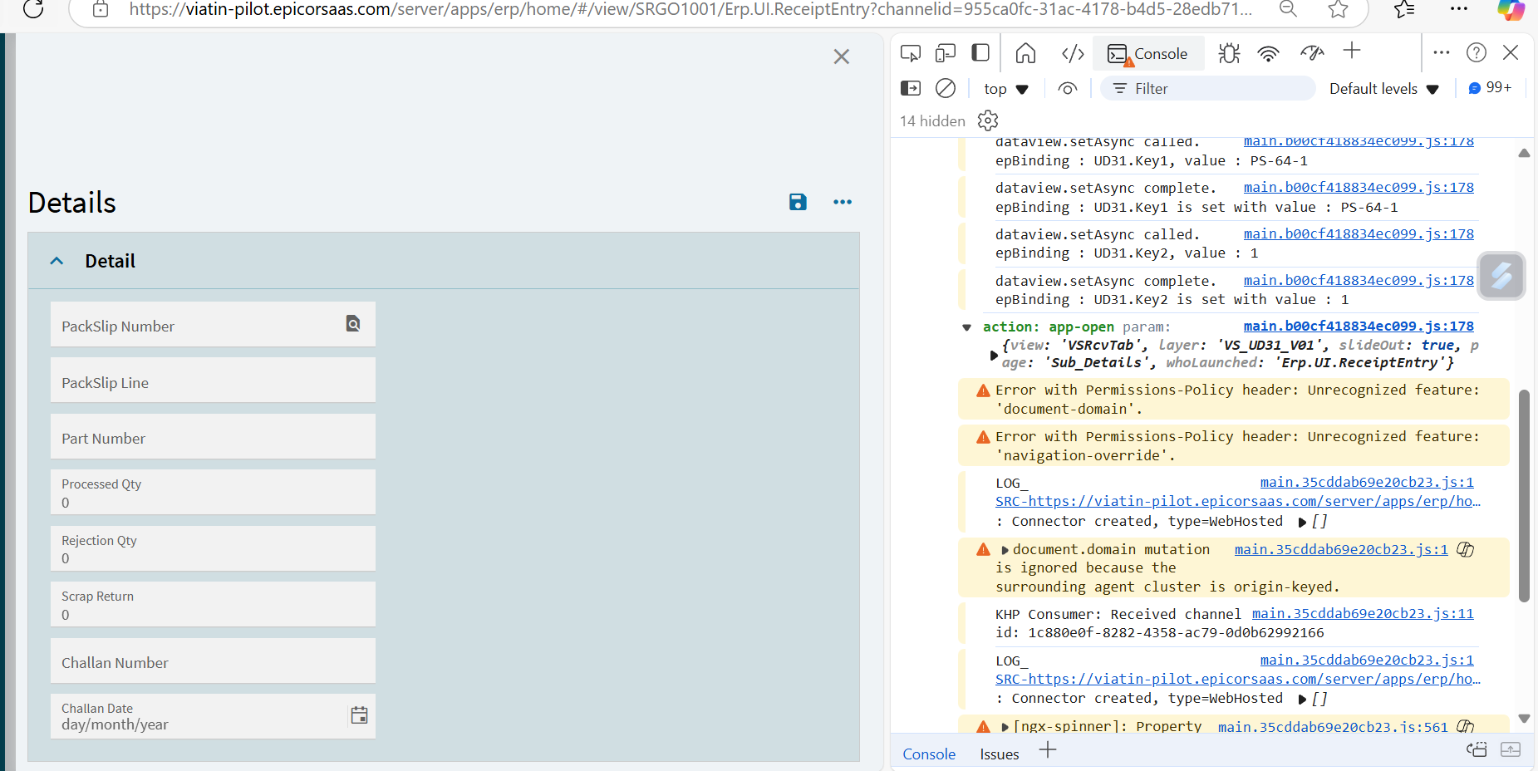1538x771 pixels.
Task: Edit the Processed Qty field
Action: pos(213,493)
